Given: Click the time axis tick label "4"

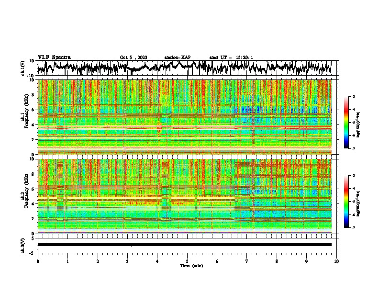Looking at the screenshot, I should [157, 261].
